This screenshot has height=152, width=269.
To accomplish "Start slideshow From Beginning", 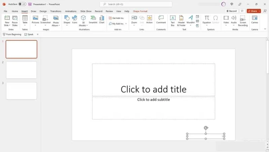I will click(12, 34).
